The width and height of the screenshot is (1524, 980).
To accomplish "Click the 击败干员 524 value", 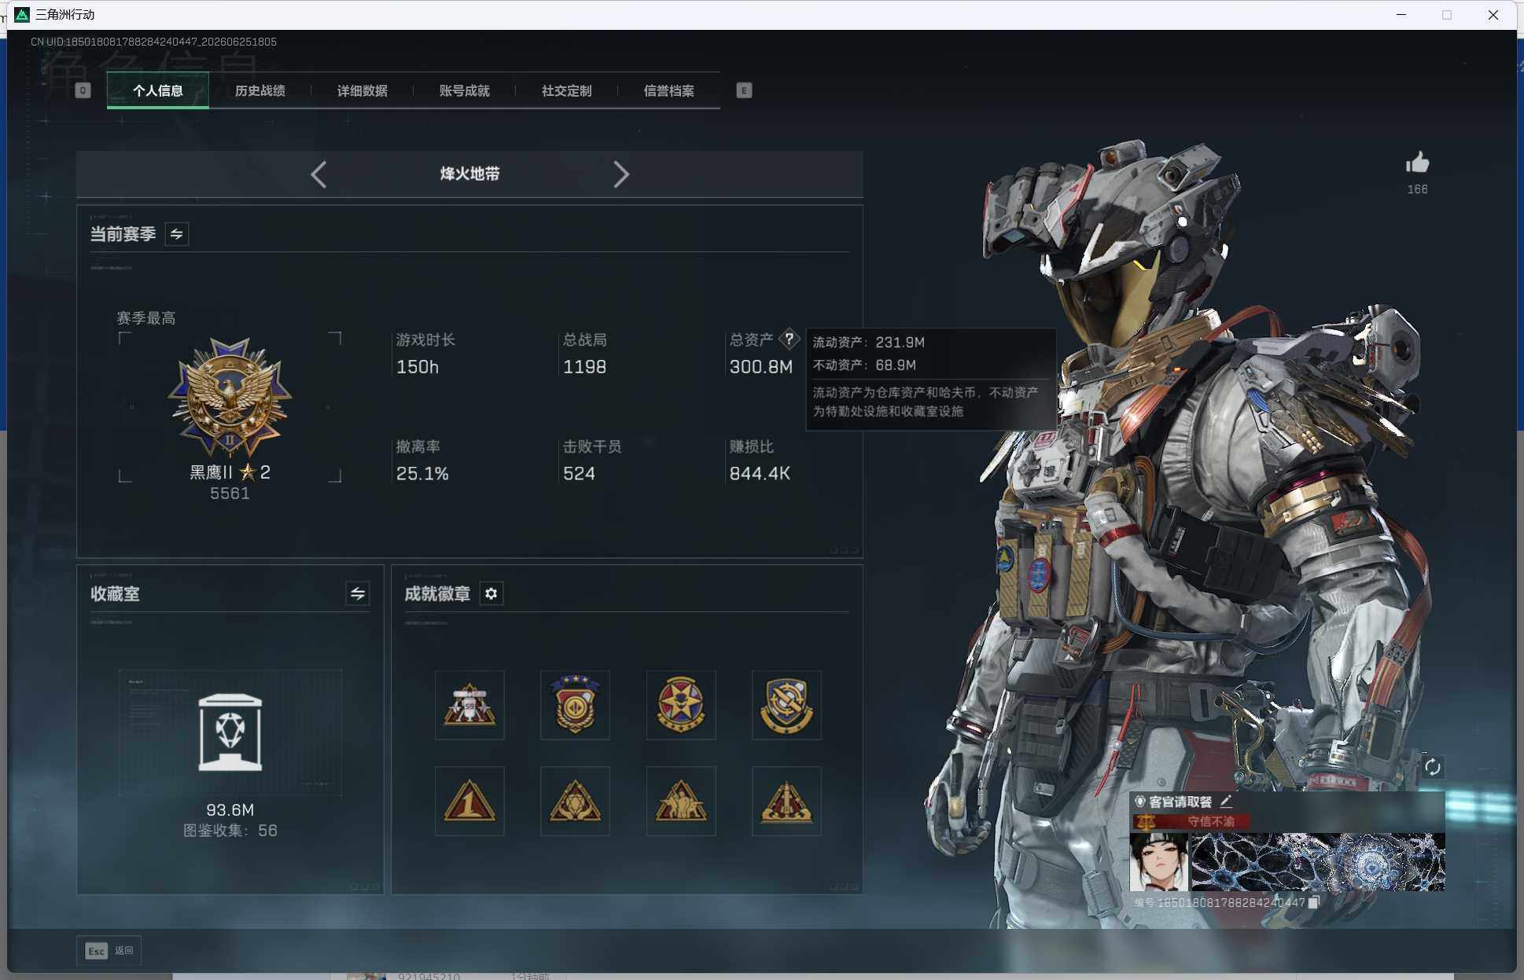I will pos(579,474).
